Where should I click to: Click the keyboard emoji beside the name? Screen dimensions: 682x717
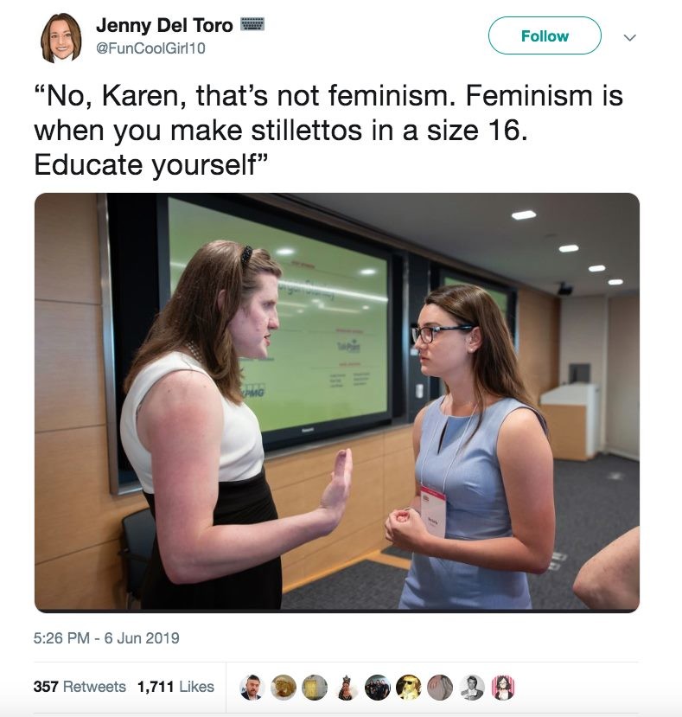tap(252, 24)
